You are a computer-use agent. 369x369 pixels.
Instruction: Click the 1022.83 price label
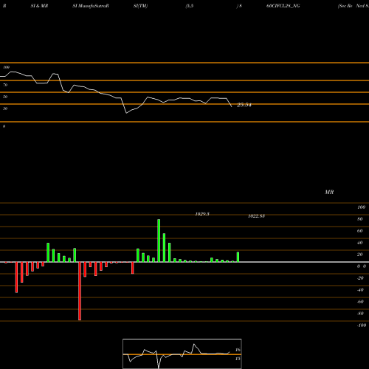click(x=256, y=216)
